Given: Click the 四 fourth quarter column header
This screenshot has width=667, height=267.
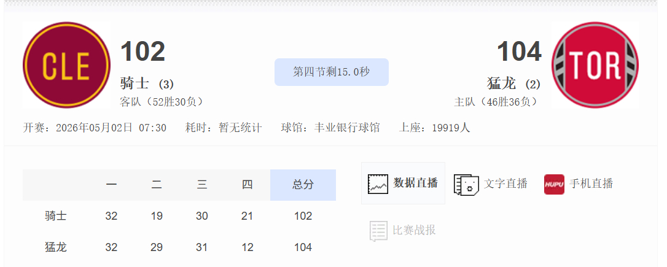Looking at the screenshot, I should [247, 185].
